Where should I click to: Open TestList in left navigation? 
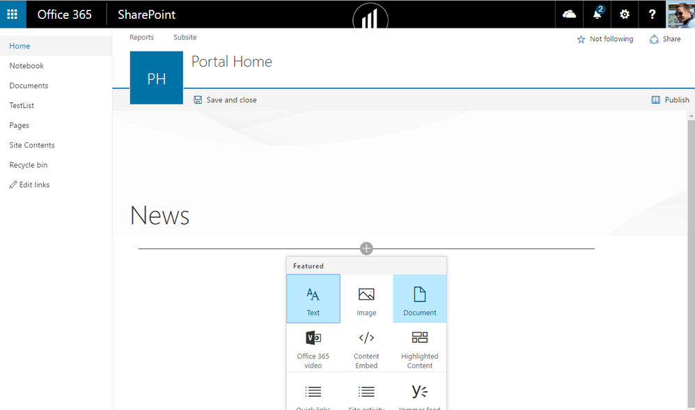pos(56,106)
